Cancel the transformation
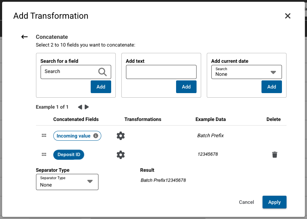This screenshot has width=307, height=219. point(246,202)
